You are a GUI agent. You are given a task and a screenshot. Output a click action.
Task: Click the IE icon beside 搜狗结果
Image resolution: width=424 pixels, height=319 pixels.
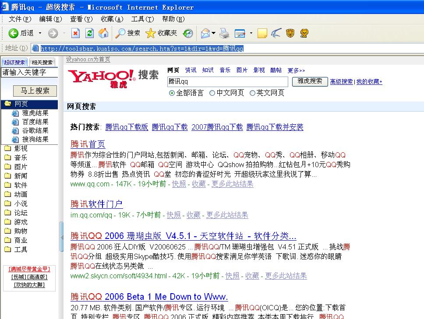coord(15,140)
